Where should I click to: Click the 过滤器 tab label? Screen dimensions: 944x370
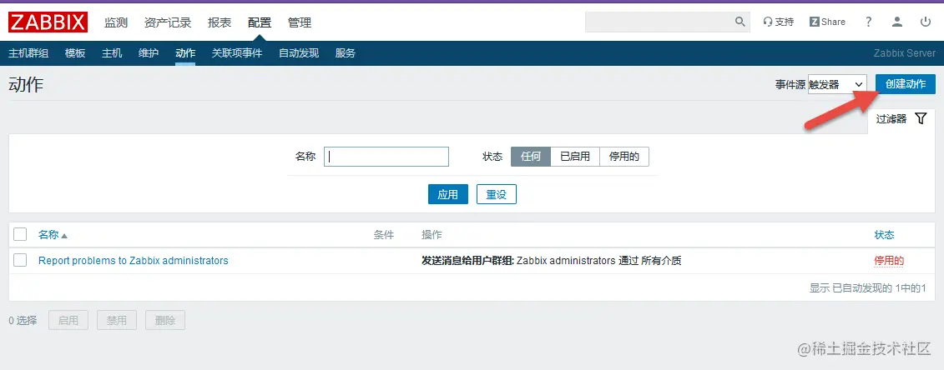pos(891,119)
